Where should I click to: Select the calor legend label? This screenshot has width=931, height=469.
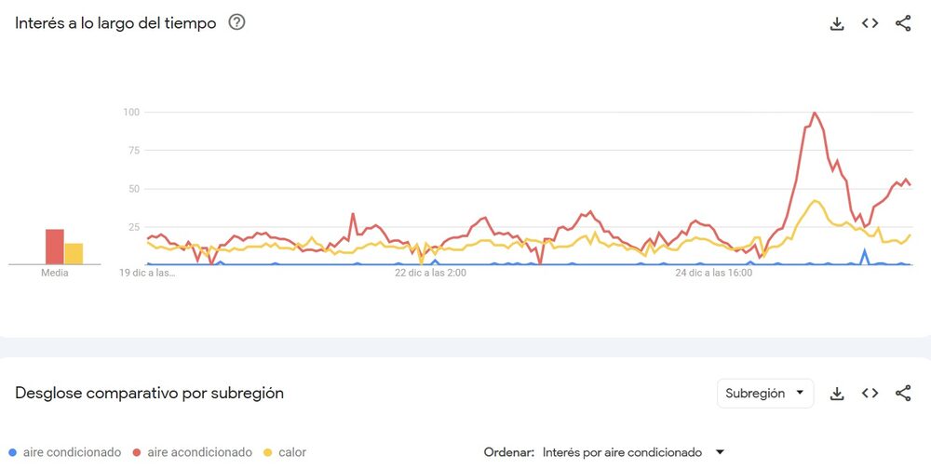(291, 452)
